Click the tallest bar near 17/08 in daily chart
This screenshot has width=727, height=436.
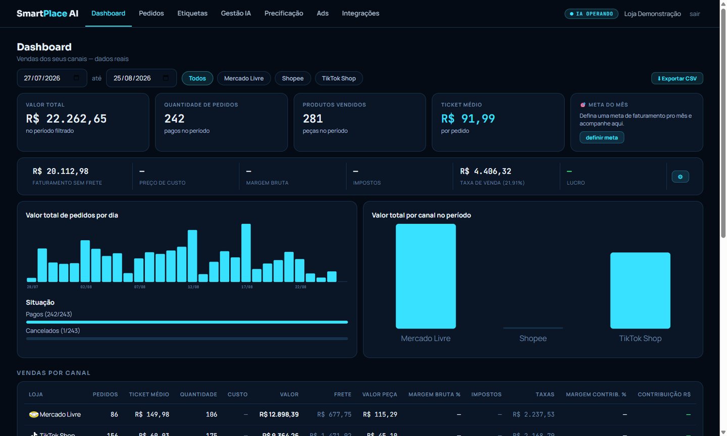coord(246,252)
